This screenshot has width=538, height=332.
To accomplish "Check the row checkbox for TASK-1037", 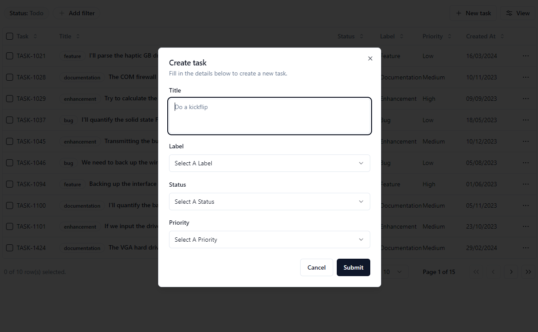I will point(10,120).
